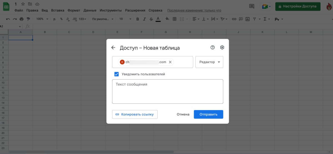Remove the added email recipient chip

tap(170, 62)
